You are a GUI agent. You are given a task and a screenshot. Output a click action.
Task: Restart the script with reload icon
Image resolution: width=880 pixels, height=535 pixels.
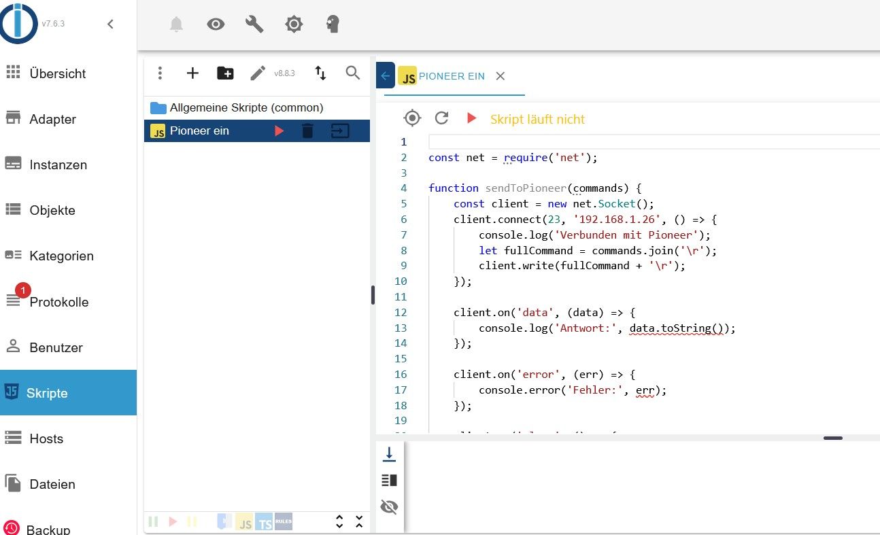click(x=442, y=118)
